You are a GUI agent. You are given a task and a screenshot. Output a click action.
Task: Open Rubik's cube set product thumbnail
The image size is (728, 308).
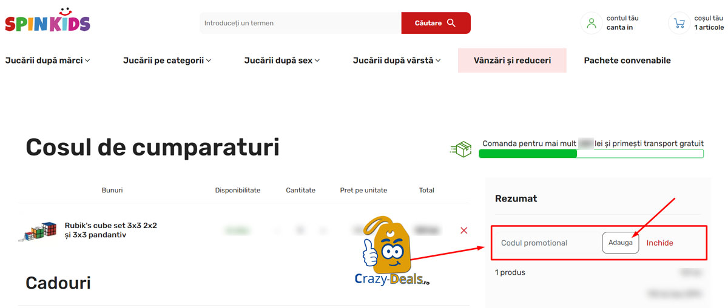(38, 231)
